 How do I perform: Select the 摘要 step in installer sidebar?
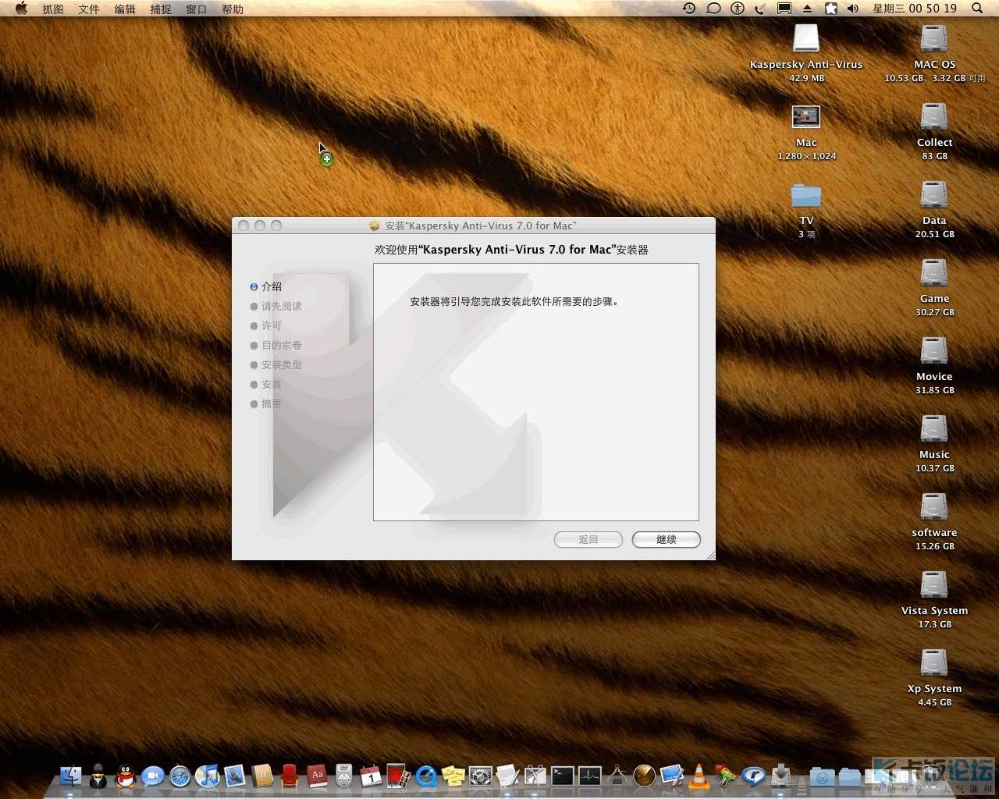click(266, 404)
